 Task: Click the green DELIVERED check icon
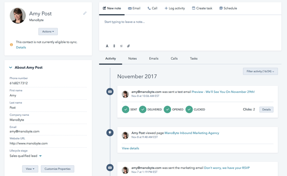[x=143, y=110]
